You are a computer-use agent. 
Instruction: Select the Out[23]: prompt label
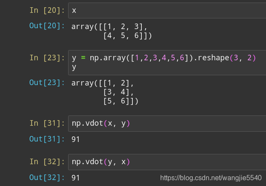(x=47, y=83)
